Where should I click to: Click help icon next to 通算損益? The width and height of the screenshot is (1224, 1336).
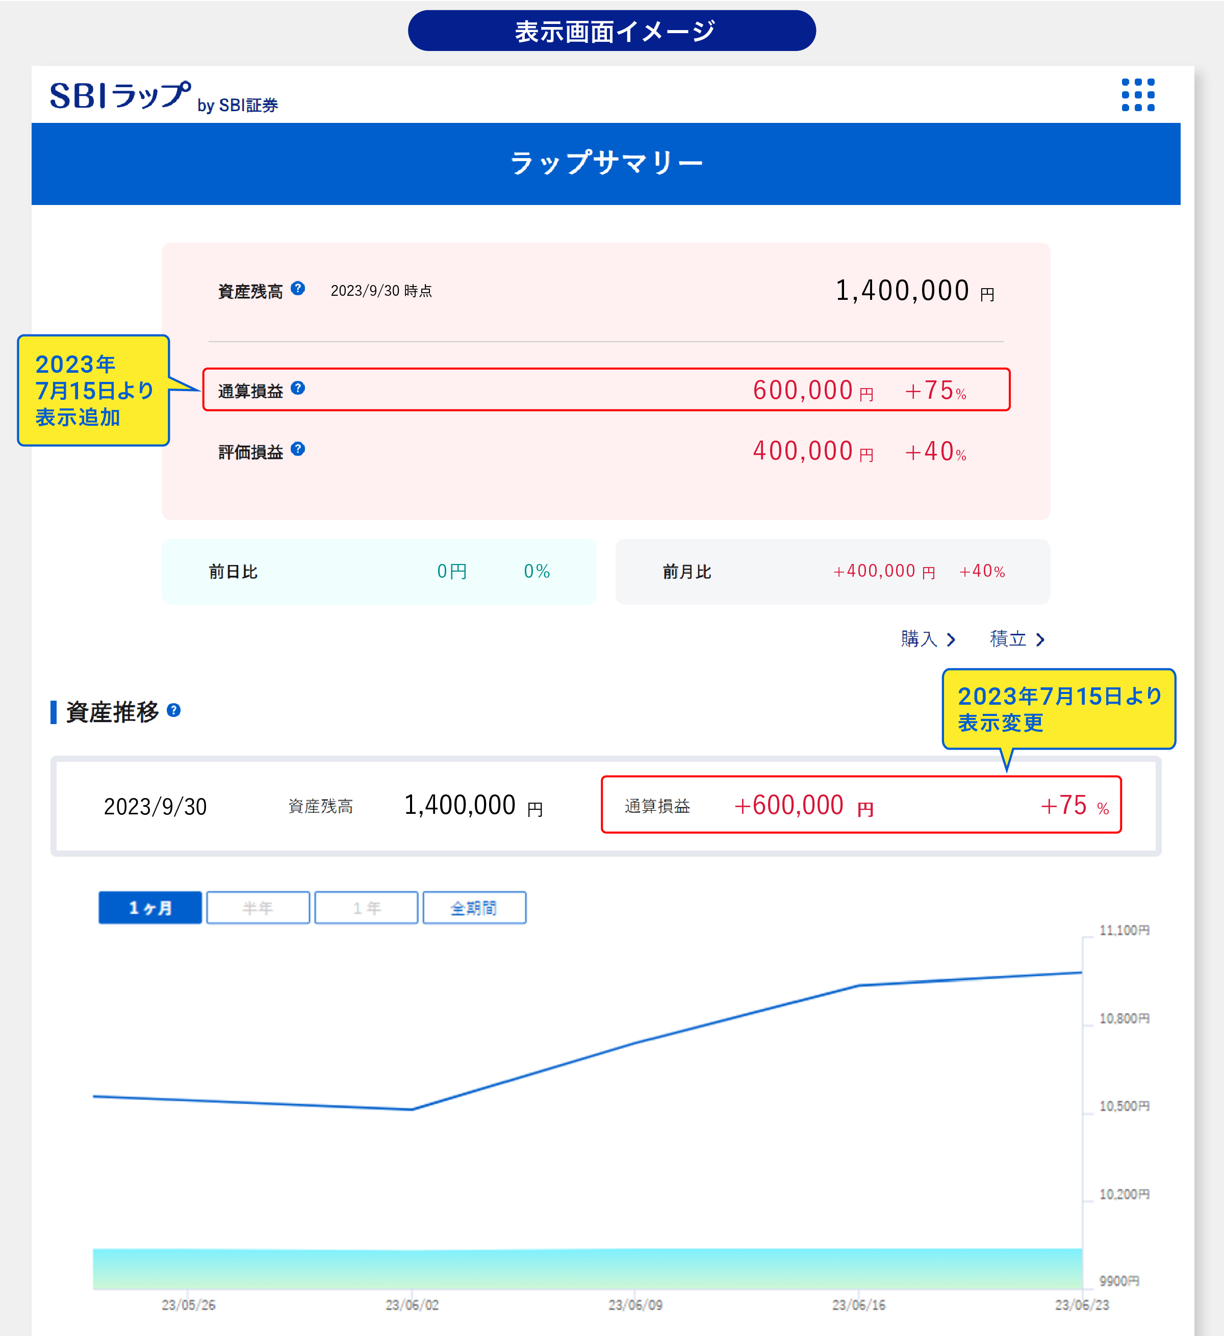tap(297, 389)
